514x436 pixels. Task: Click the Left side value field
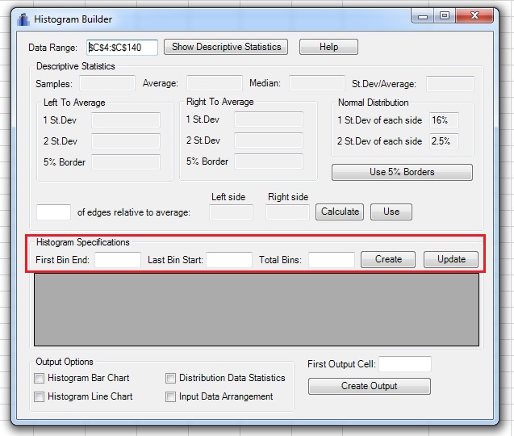(x=231, y=212)
